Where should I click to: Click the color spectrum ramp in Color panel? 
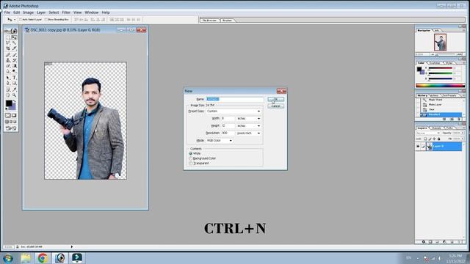[441, 86]
